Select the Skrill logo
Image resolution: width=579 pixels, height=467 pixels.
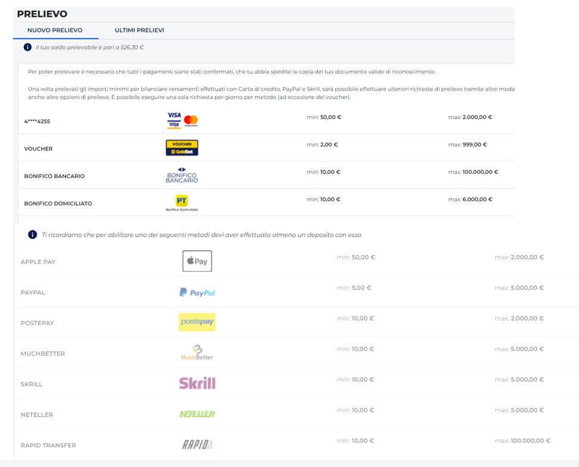pyautogui.click(x=197, y=382)
